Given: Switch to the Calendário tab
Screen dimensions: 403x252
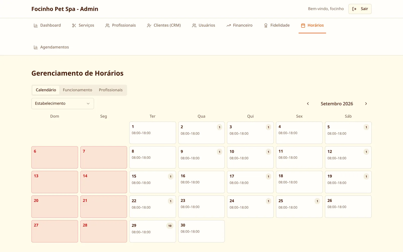Looking at the screenshot, I should pos(46,90).
